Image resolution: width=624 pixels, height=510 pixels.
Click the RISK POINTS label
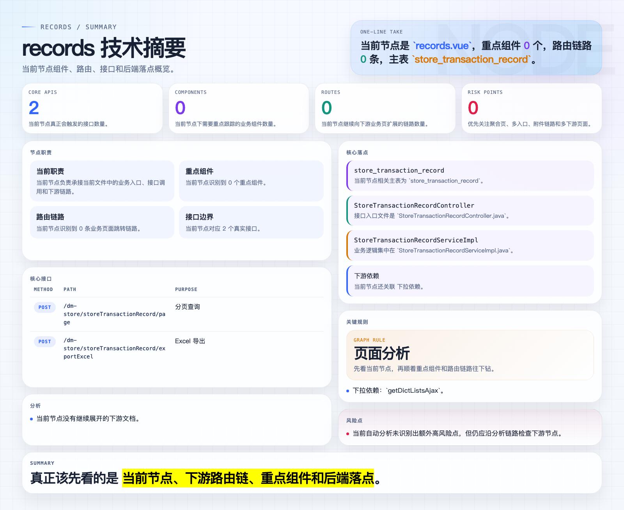(x=485, y=92)
